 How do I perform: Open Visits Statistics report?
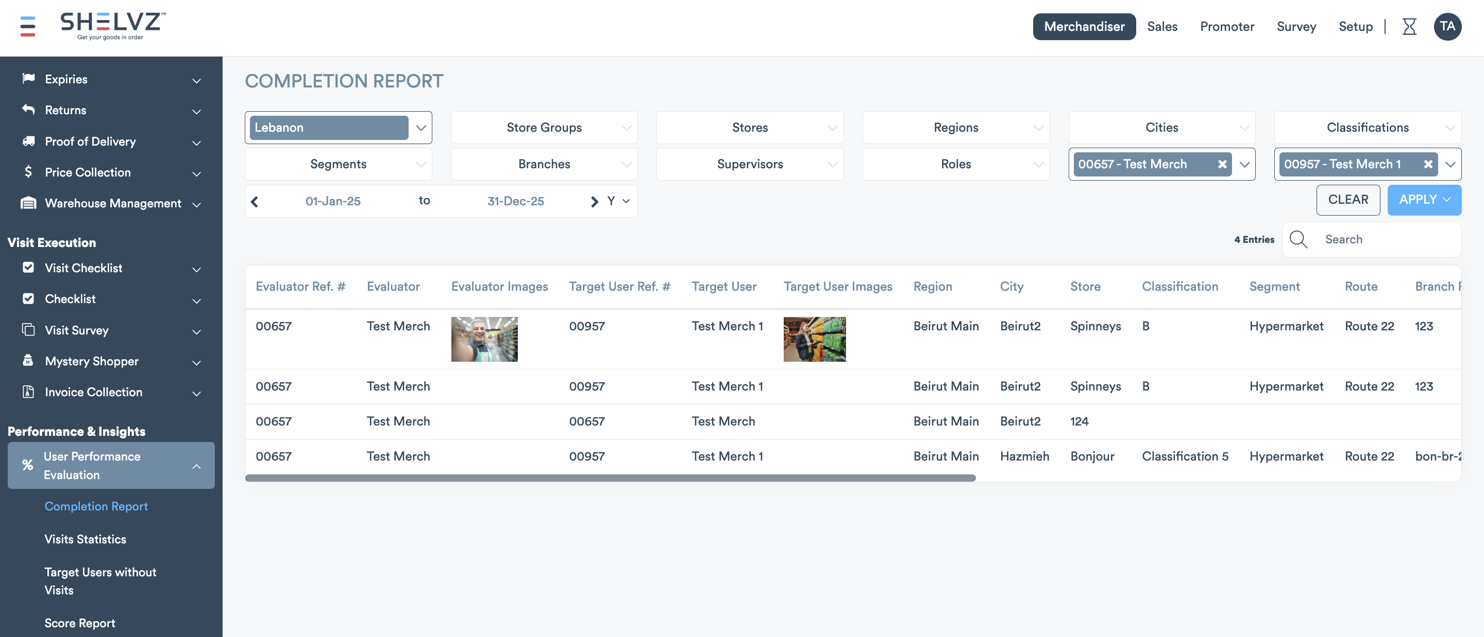click(85, 539)
